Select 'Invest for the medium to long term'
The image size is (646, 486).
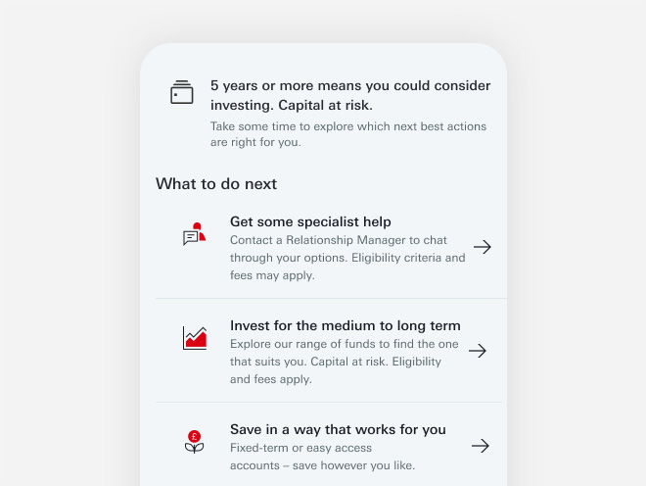[x=345, y=325]
